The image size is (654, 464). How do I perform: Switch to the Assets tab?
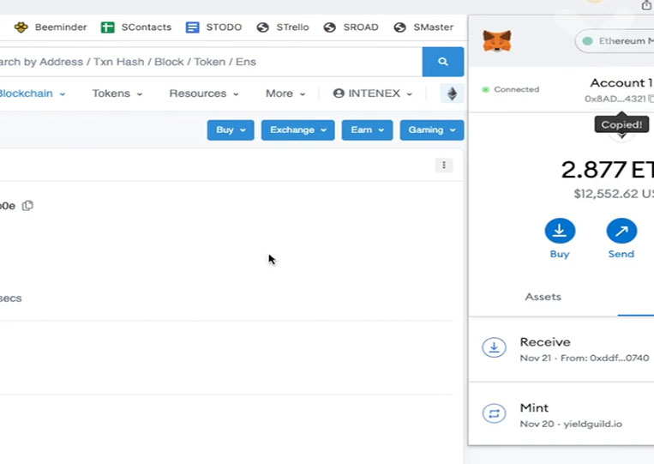(543, 297)
